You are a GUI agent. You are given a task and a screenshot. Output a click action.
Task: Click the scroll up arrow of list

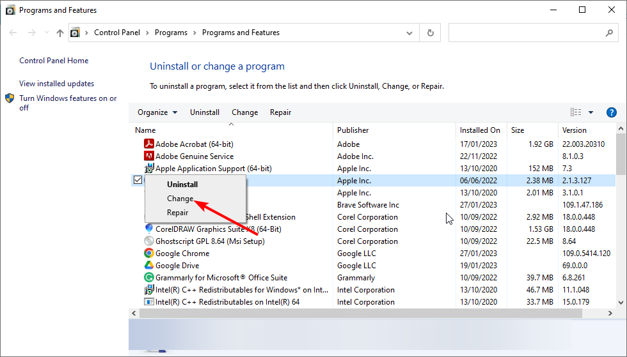click(x=621, y=128)
